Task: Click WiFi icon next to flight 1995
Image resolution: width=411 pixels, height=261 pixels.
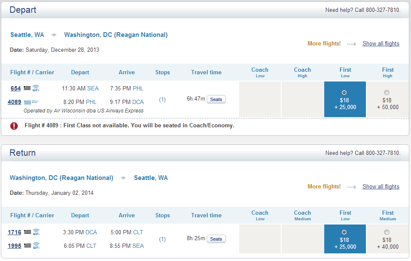Action: [36, 246]
